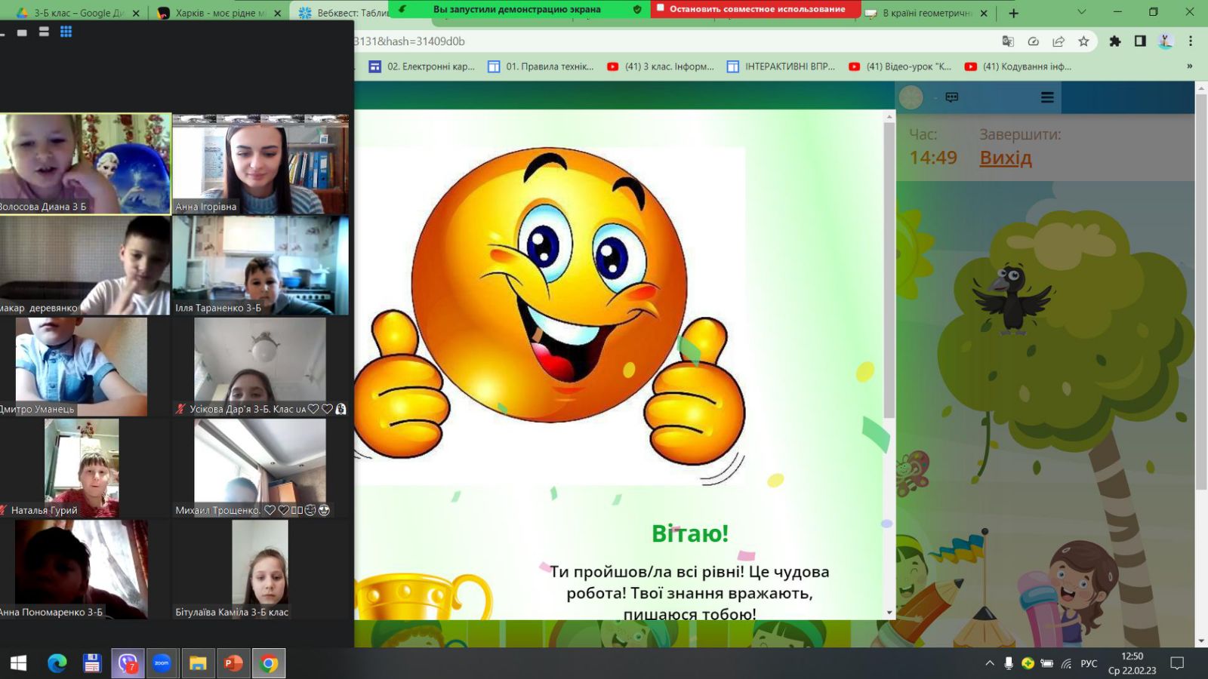This screenshot has width=1208, height=679.
Task: Open Wi-Fi network tray icon
Action: point(1066,663)
